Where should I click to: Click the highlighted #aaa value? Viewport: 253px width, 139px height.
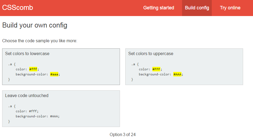pyautogui.click(x=54, y=74)
